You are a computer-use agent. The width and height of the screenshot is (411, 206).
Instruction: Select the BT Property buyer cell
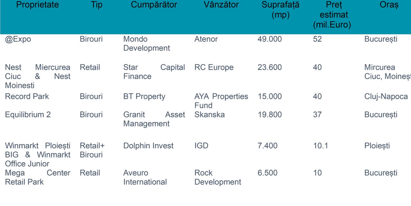click(x=144, y=96)
